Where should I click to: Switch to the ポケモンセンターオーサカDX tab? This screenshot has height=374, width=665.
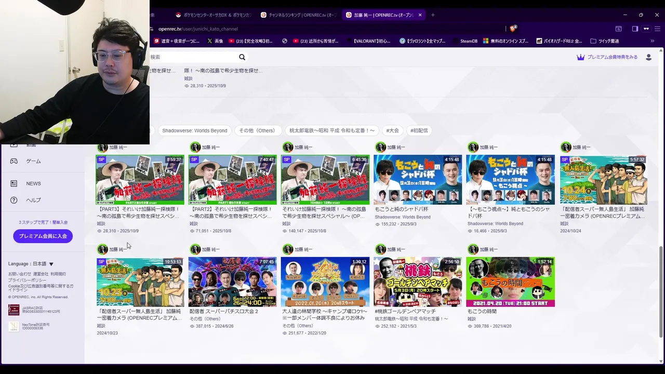(x=214, y=15)
